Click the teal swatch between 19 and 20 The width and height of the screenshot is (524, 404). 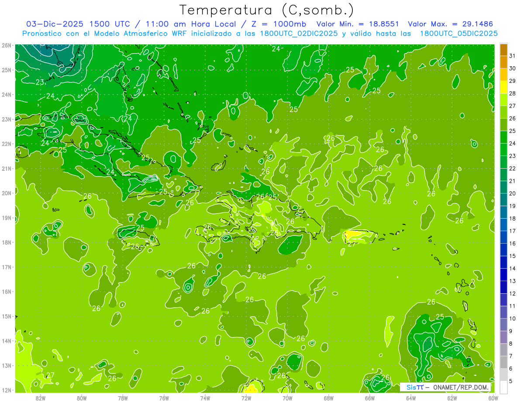point(504,200)
